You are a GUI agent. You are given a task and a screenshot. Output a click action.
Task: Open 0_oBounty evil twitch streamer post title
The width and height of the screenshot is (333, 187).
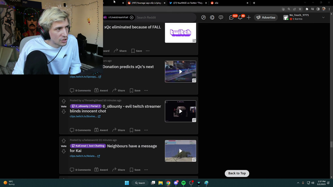pos(116,109)
